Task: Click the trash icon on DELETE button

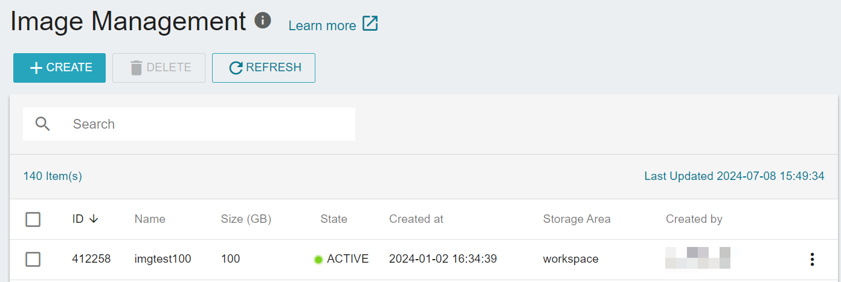Action: click(137, 68)
